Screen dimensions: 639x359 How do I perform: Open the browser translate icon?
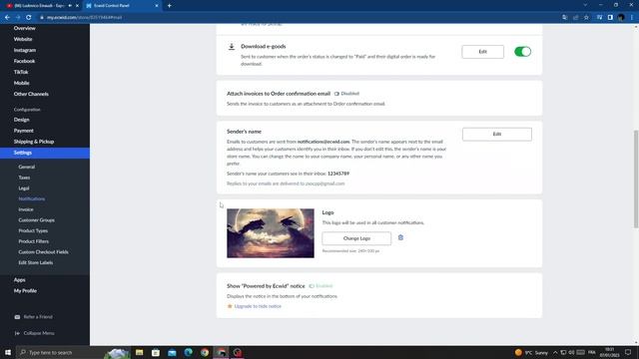565,18
